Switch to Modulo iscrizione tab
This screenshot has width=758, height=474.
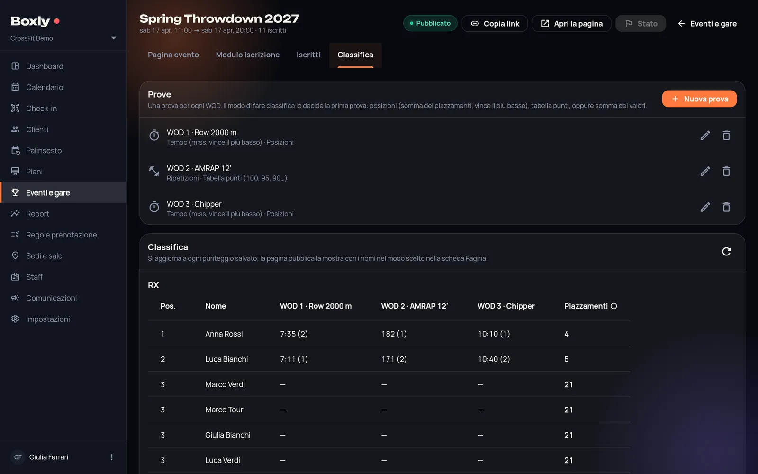(248, 55)
